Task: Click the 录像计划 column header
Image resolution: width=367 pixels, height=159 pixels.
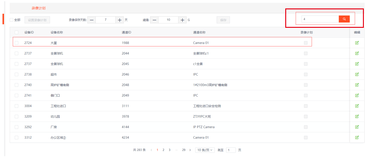Action: (x=306, y=32)
